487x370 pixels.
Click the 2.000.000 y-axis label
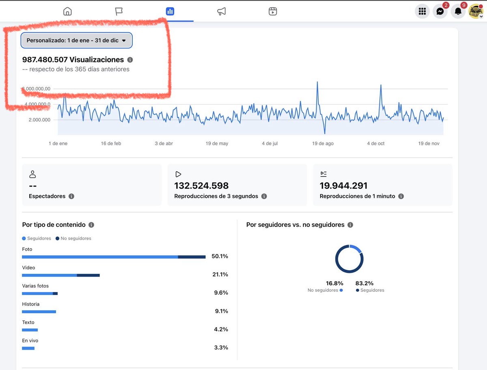coord(39,120)
